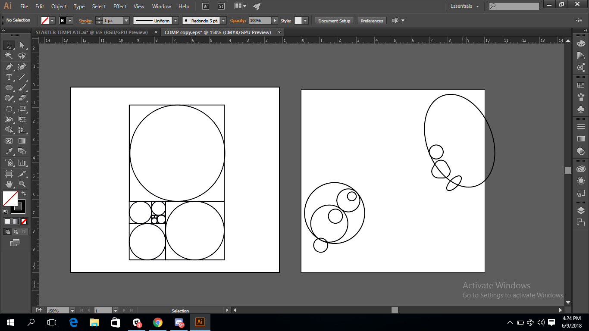Open the Preferences button
This screenshot has height=331, width=589.
point(372,21)
